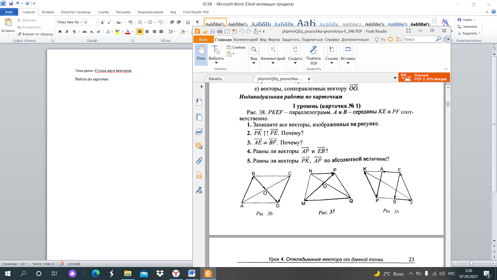This screenshot has width=497, height=280.
Task: Click the Foxit search magnifier icon
Action: pos(438,39)
